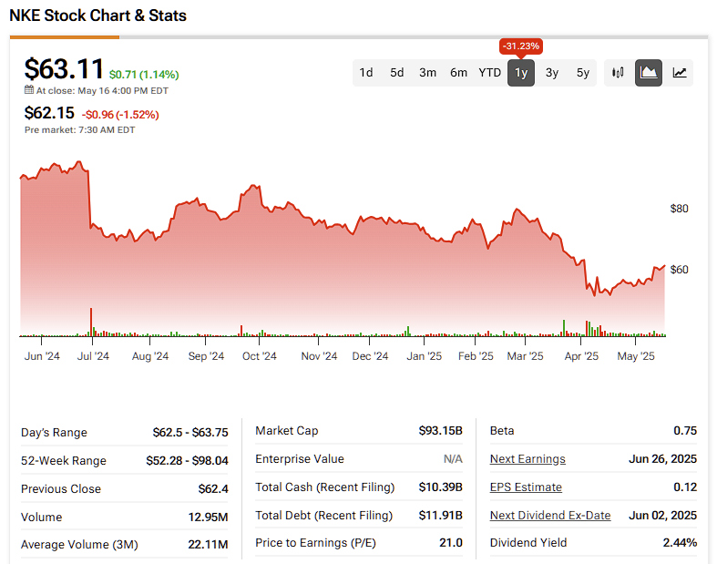Screen dimensions: 717x564
Task: Click the $63.11 closing price
Action: pyautogui.click(x=64, y=69)
